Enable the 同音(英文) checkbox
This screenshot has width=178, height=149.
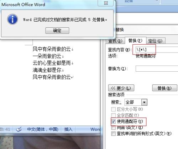coord(113,128)
